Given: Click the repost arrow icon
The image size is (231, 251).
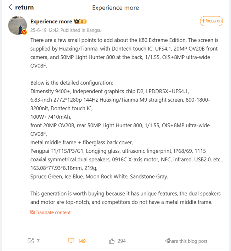Looking at the screenshot, I should (x=30, y=241).
